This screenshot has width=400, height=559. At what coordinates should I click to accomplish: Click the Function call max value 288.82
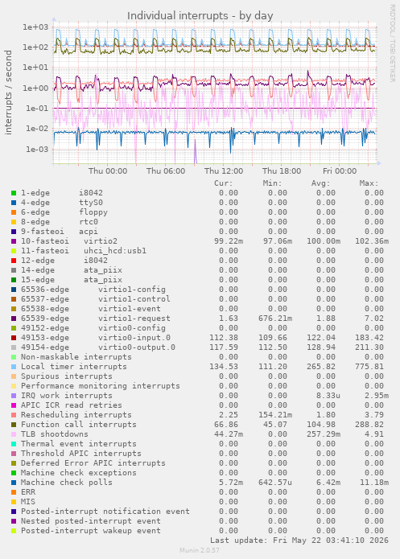pyautogui.click(x=369, y=425)
